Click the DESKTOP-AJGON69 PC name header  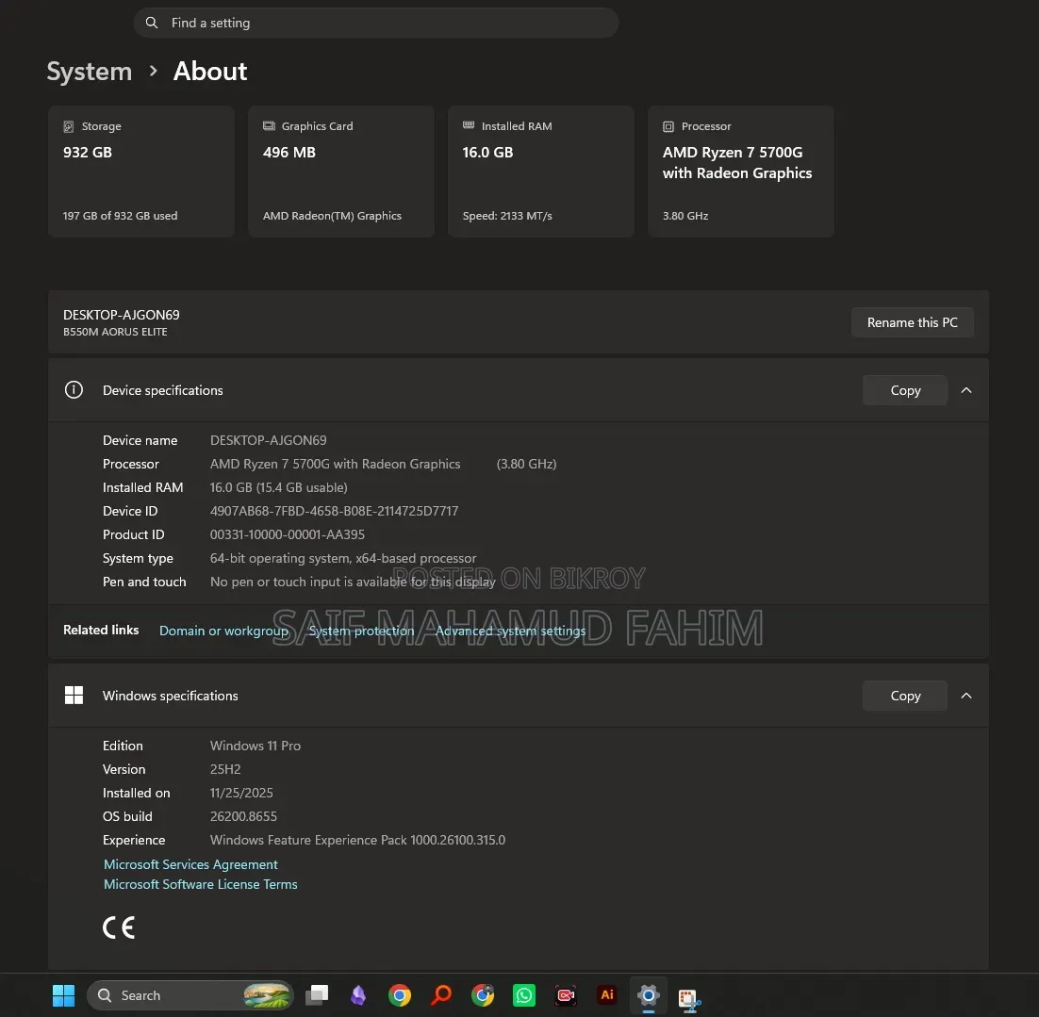coord(122,315)
